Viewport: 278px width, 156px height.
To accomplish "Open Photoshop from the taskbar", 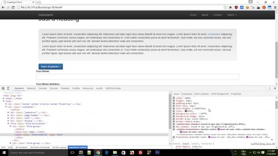I will (x=157, y=153).
